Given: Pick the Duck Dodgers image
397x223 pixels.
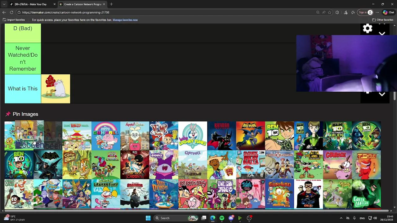Looking at the screenshot, I should tap(164, 194).
